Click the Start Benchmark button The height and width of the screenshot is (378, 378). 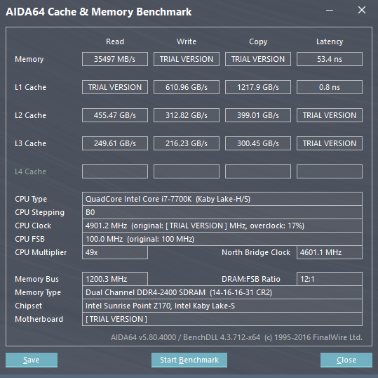tap(189, 360)
